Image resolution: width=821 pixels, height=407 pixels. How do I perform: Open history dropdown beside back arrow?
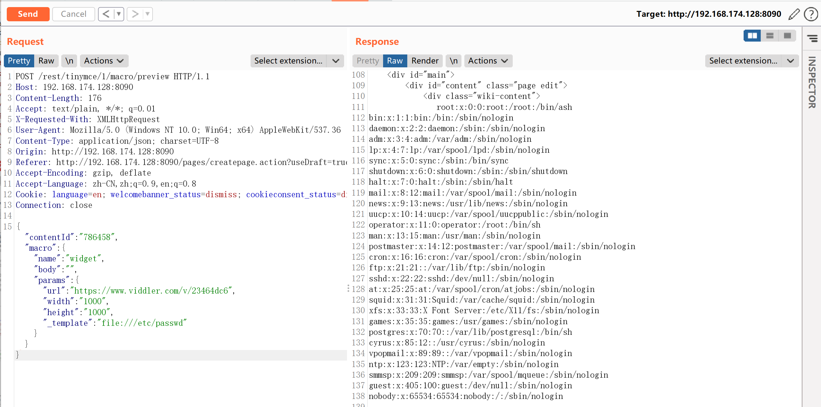pos(119,14)
